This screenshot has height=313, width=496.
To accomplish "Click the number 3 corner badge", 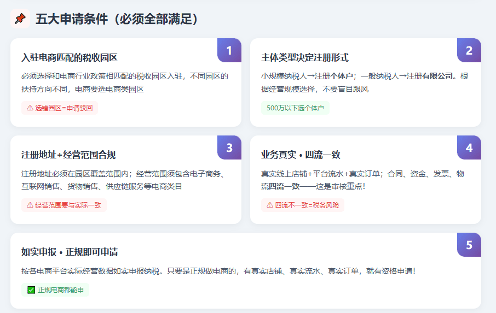I will tap(229, 147).
